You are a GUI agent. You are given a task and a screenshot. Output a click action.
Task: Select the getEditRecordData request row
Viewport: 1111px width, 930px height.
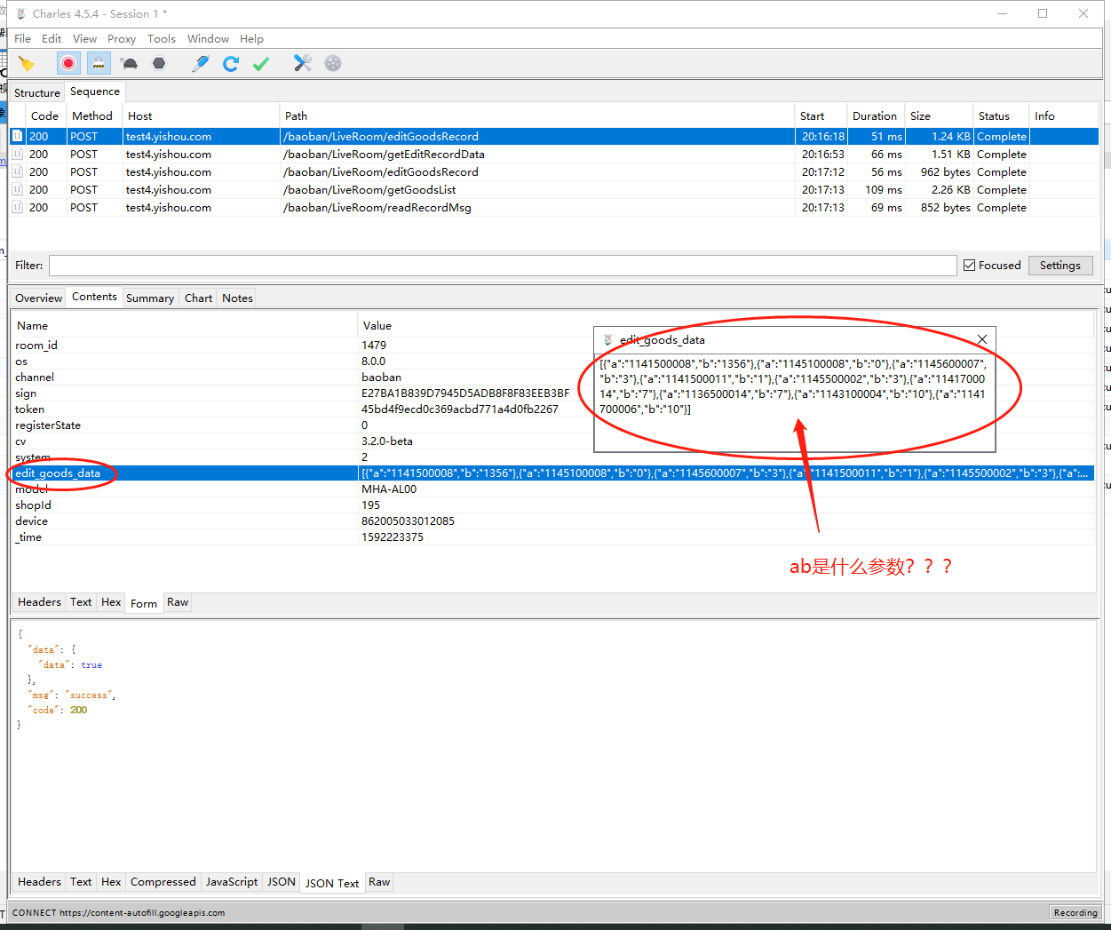point(554,155)
